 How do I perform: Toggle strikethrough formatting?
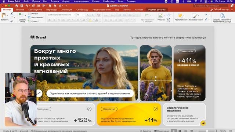pyautogui.click(x=64, y=20)
